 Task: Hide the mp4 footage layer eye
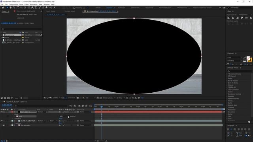pyautogui.click(x=2, y=121)
